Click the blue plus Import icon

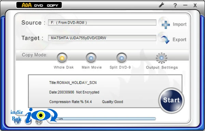165,24
